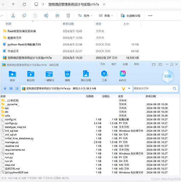Click the 扫描 scan hexagon button
Viewport: 181px width, 182px height.
pos(168,76)
